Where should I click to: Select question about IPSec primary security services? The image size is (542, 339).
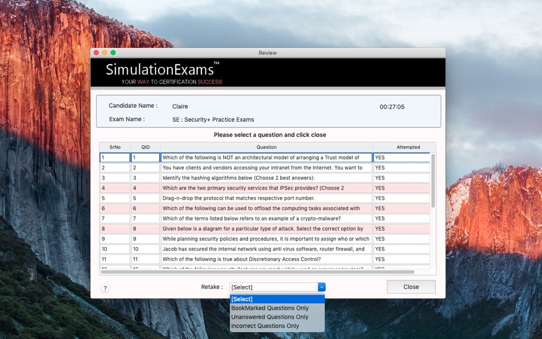click(266, 188)
